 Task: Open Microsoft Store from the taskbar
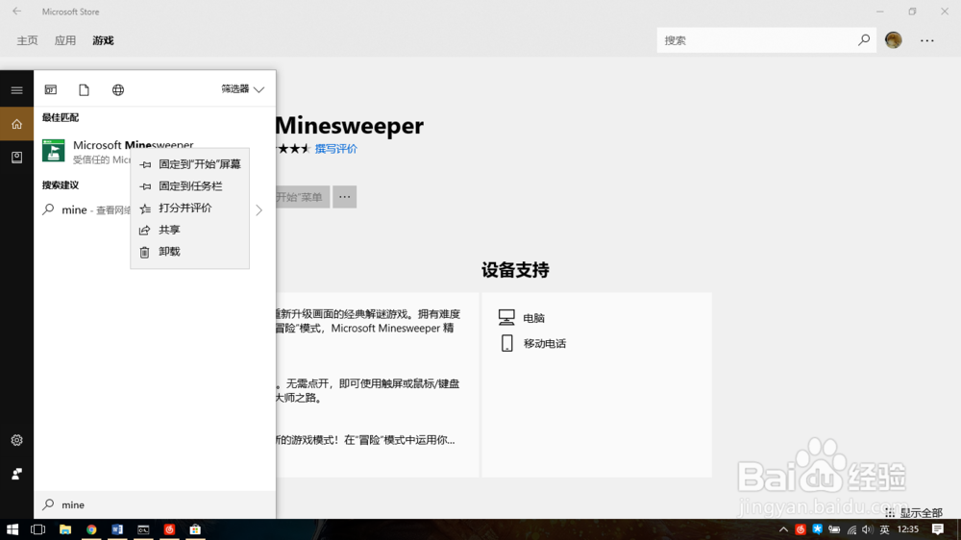tap(195, 529)
